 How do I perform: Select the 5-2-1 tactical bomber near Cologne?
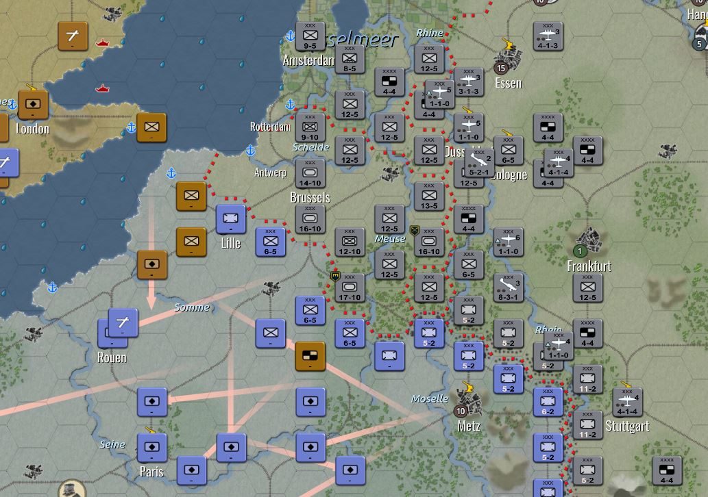[478, 162]
